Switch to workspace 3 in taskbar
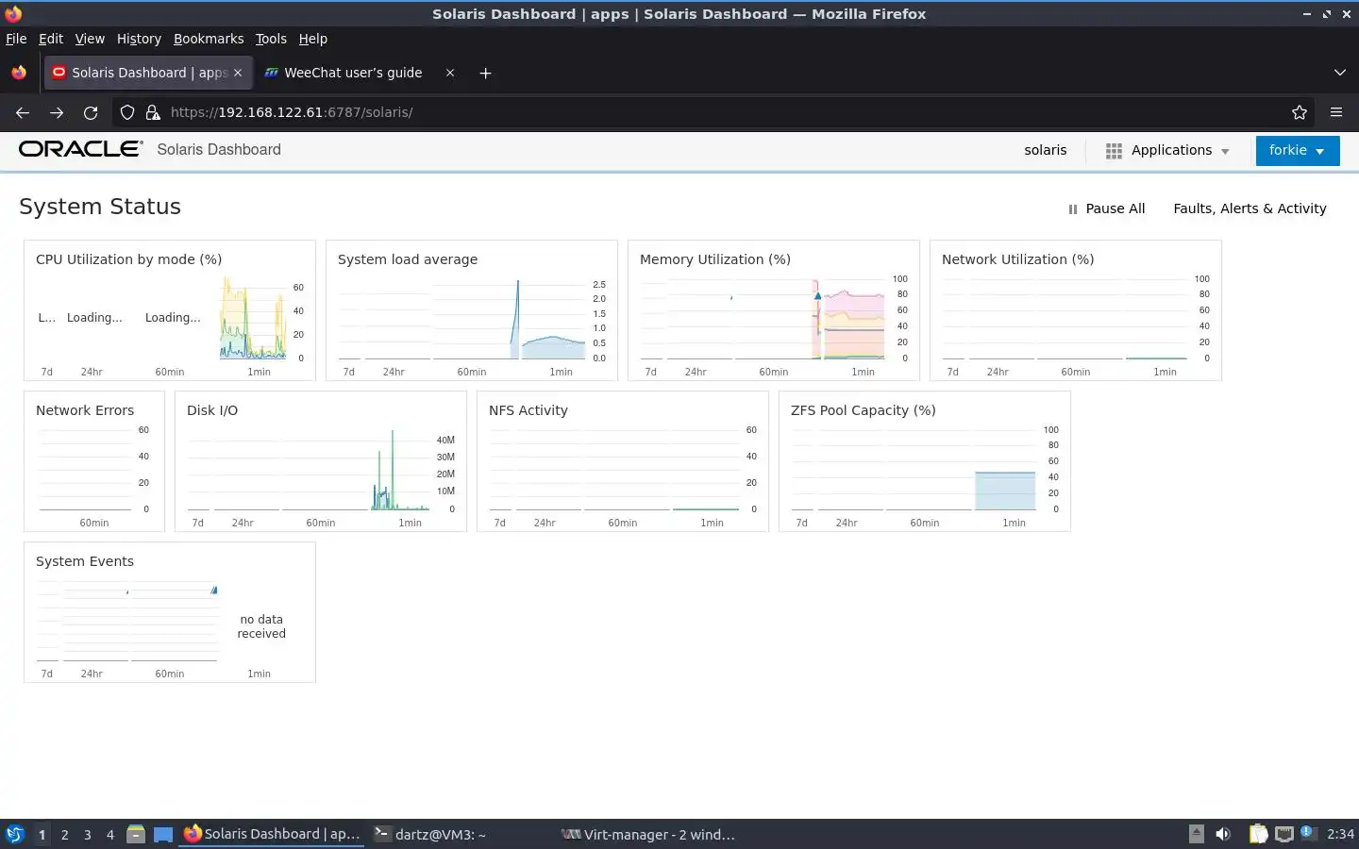This screenshot has height=849, width=1359. pyautogui.click(x=88, y=835)
